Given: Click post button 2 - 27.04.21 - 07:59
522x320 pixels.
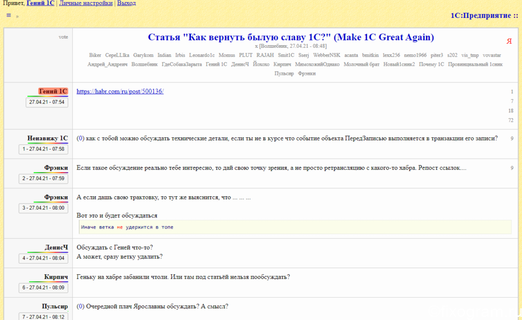Looking at the screenshot, I should click(x=44, y=179).
